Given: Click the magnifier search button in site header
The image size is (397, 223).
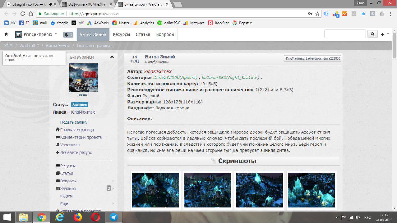Looking at the screenshot, I should 372,34.
